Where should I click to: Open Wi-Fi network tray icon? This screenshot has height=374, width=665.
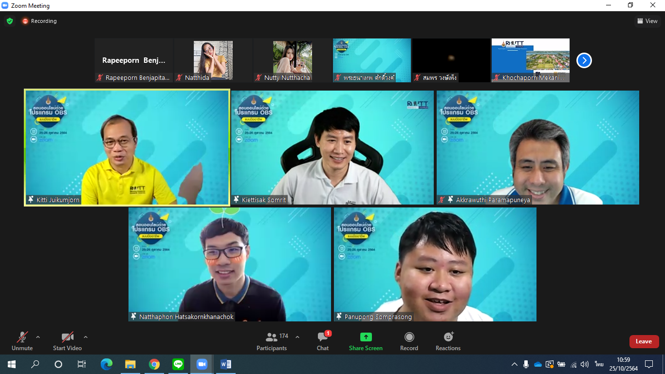(x=573, y=364)
